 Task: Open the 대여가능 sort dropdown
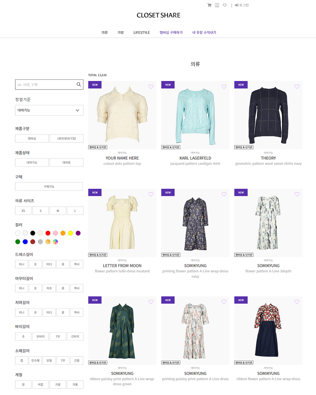49,110
